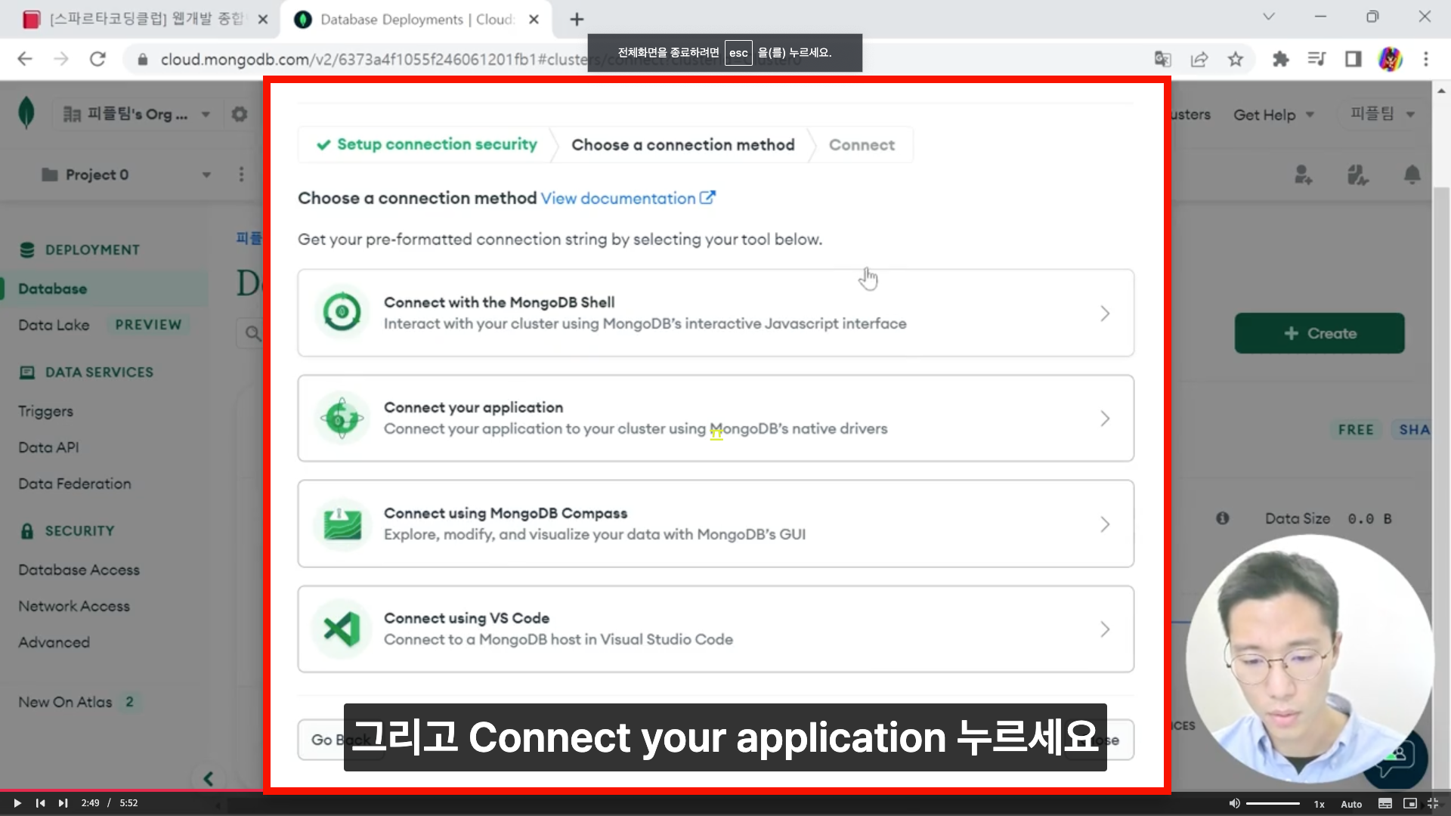1451x816 pixels.
Task: Click the Connect your application icon
Action: pos(342,418)
